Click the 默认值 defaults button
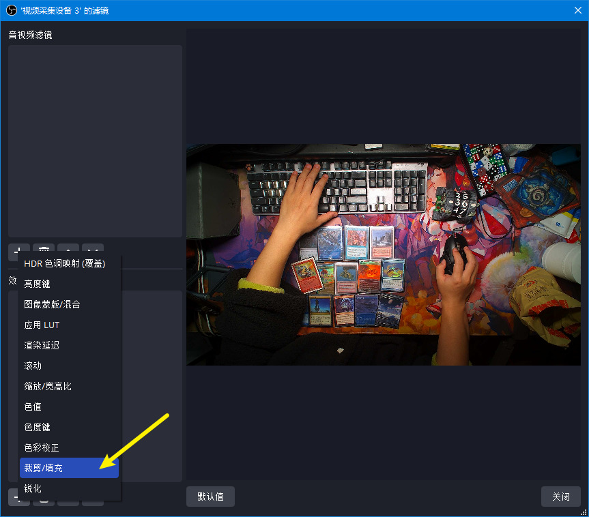Viewport: 589px width, 517px height. pos(210,497)
